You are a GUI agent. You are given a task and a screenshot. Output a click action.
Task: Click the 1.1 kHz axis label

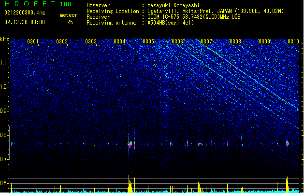pos(4,63)
